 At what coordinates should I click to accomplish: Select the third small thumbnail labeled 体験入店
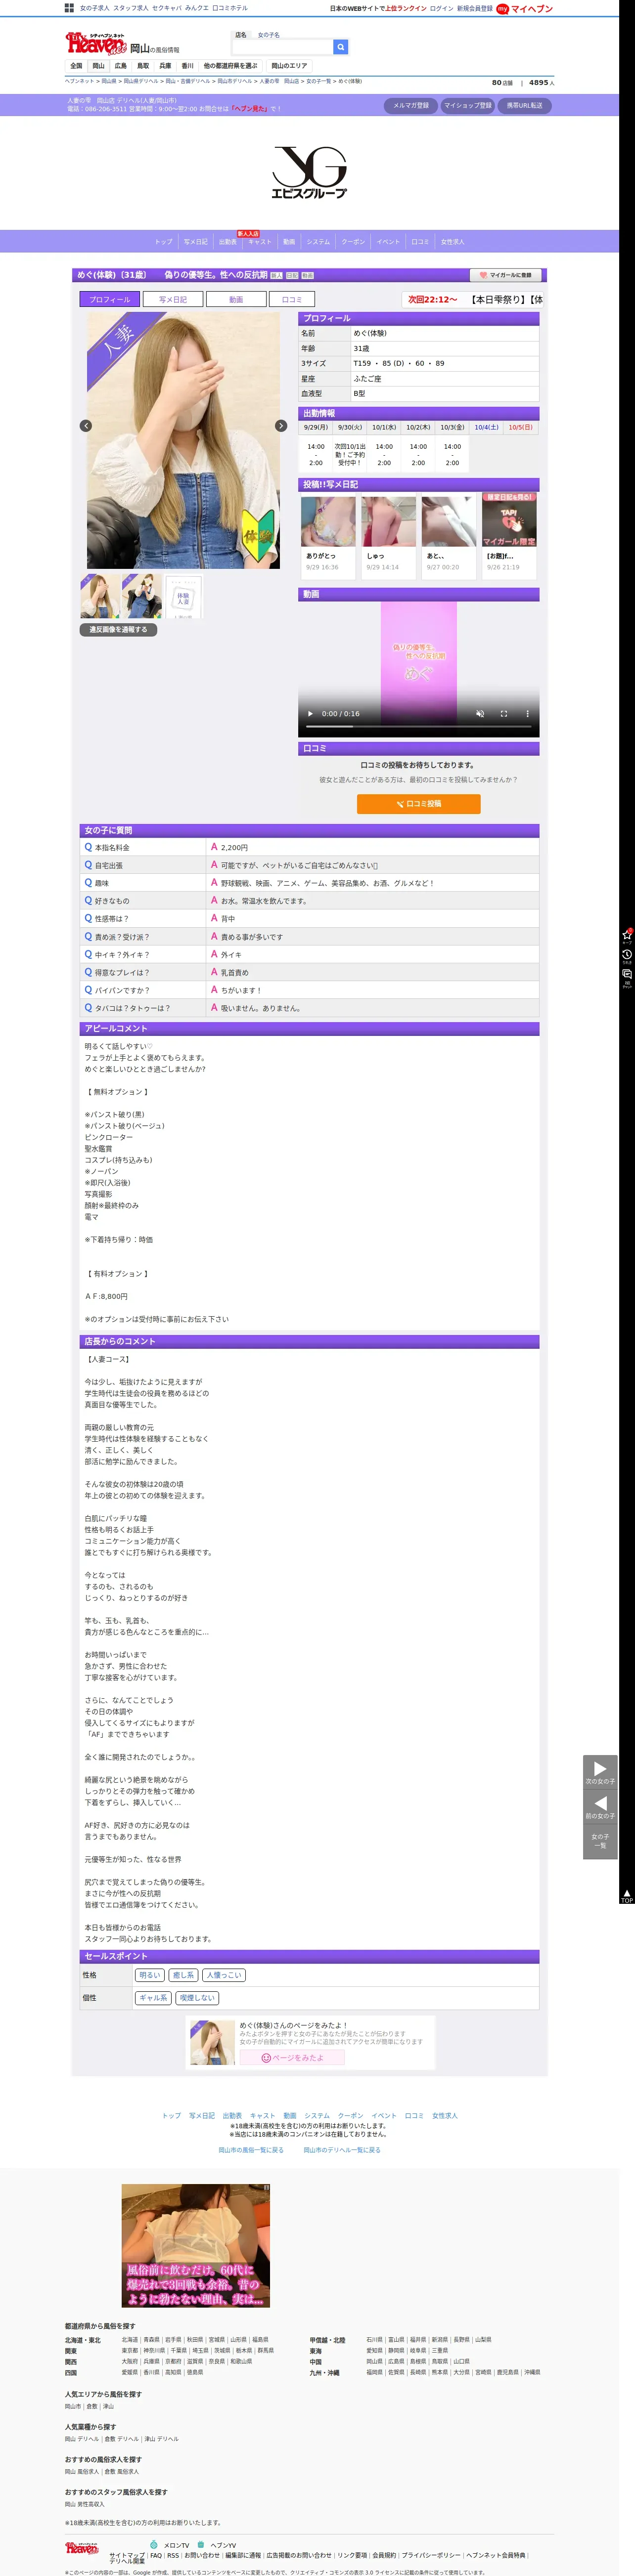(183, 597)
